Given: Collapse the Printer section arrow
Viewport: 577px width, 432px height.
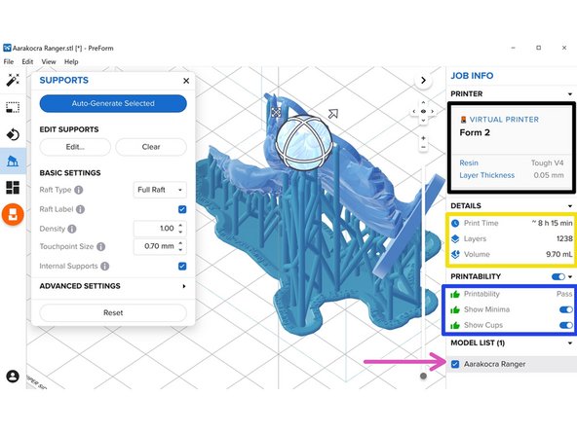Looking at the screenshot, I should coord(570,94).
